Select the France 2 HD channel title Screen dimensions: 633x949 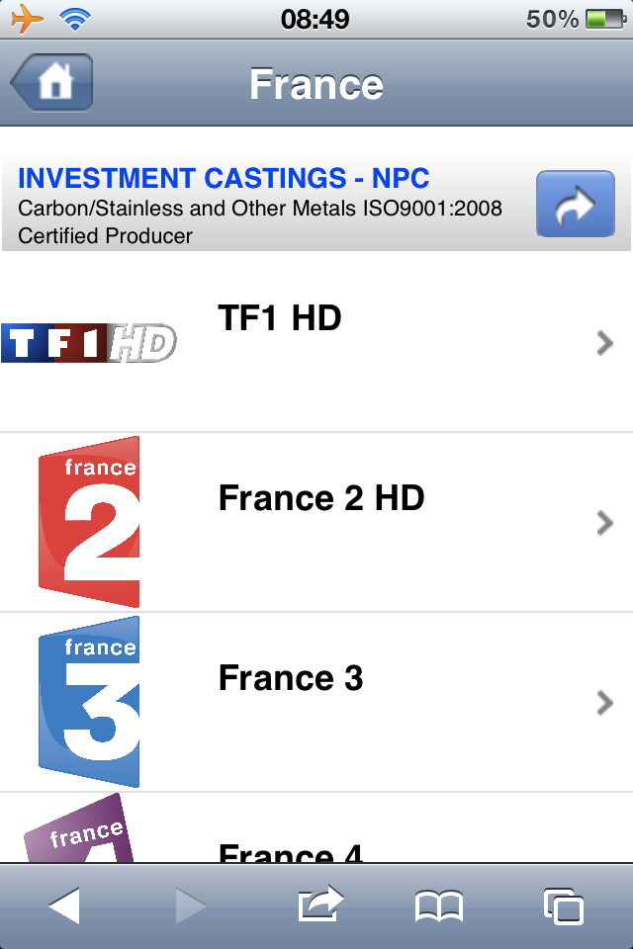click(321, 498)
